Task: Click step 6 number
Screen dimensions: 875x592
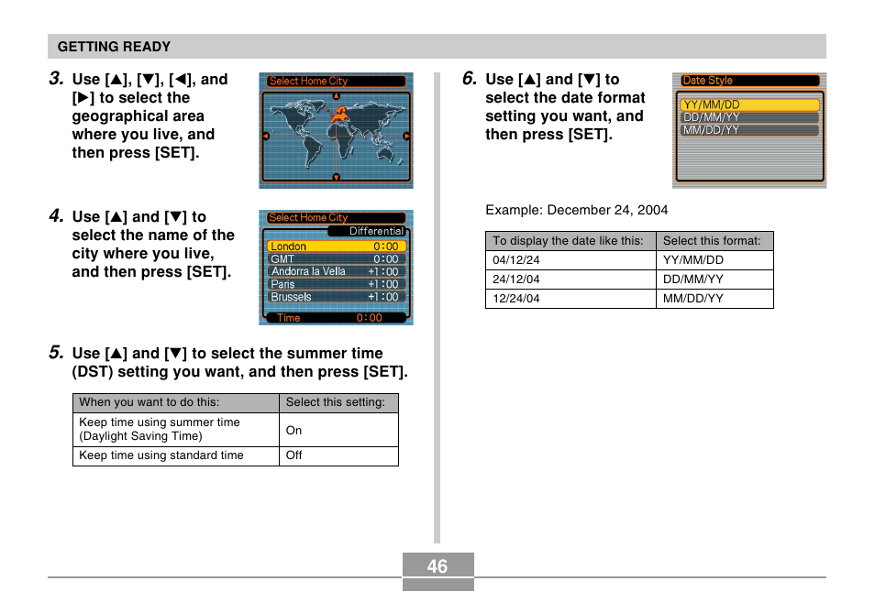Action: point(470,79)
